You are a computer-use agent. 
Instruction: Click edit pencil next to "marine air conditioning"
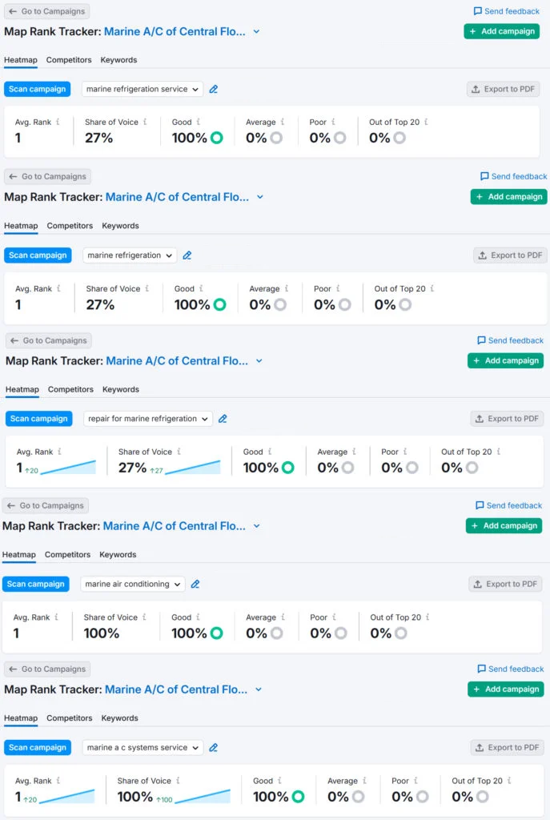coord(195,585)
